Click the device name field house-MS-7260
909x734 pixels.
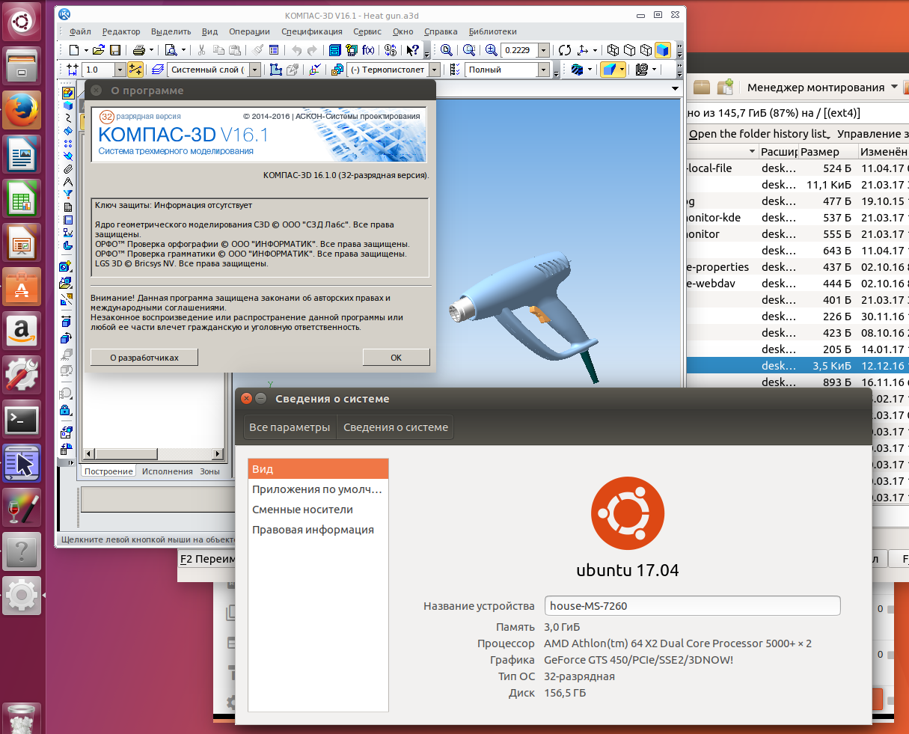[692, 606]
